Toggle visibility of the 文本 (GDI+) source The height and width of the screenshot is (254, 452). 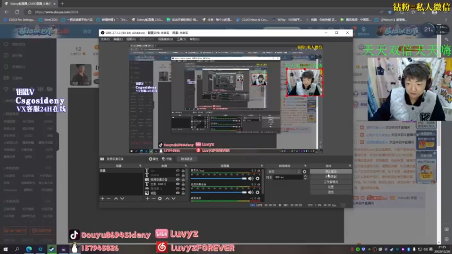(x=177, y=184)
